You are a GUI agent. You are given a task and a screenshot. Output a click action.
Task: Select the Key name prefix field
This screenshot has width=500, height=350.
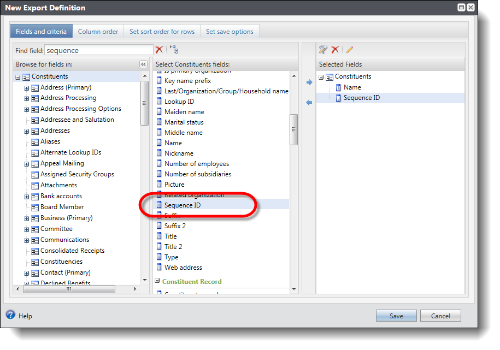click(187, 81)
